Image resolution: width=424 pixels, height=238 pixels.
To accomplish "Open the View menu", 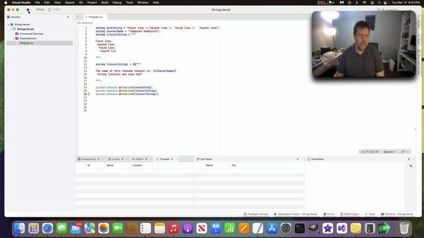I will 58,3.
